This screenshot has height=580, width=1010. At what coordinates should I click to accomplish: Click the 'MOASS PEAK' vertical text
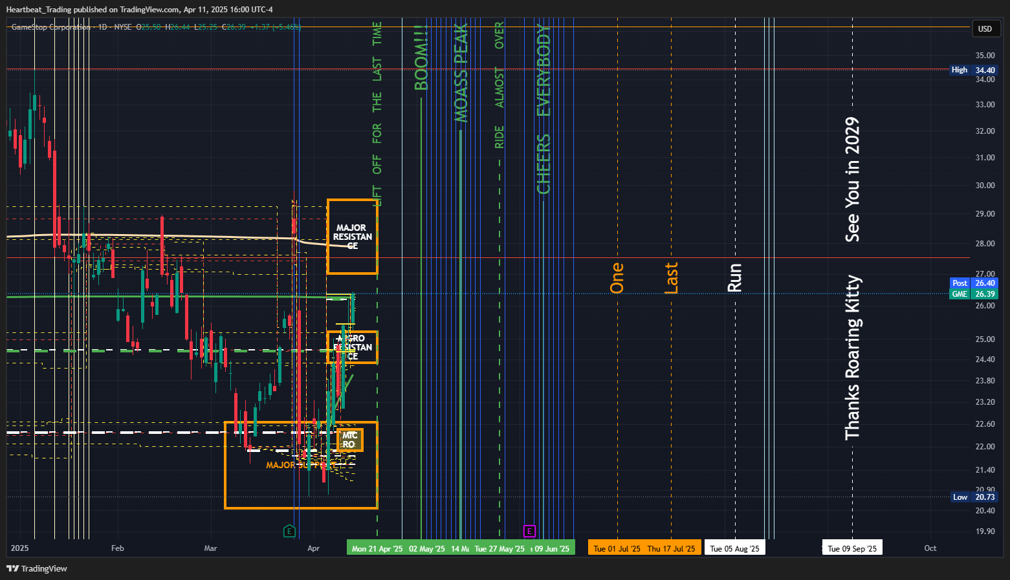click(x=461, y=73)
